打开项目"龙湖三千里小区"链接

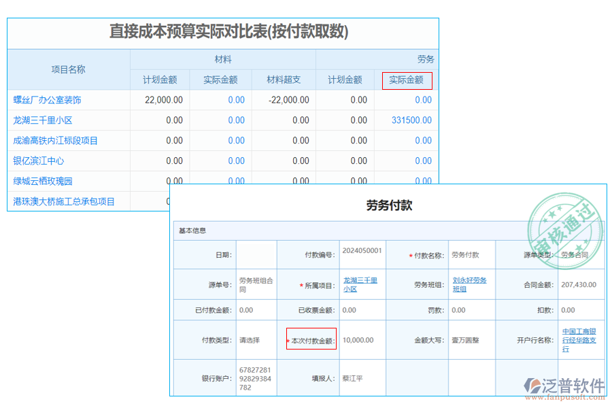coord(43,120)
